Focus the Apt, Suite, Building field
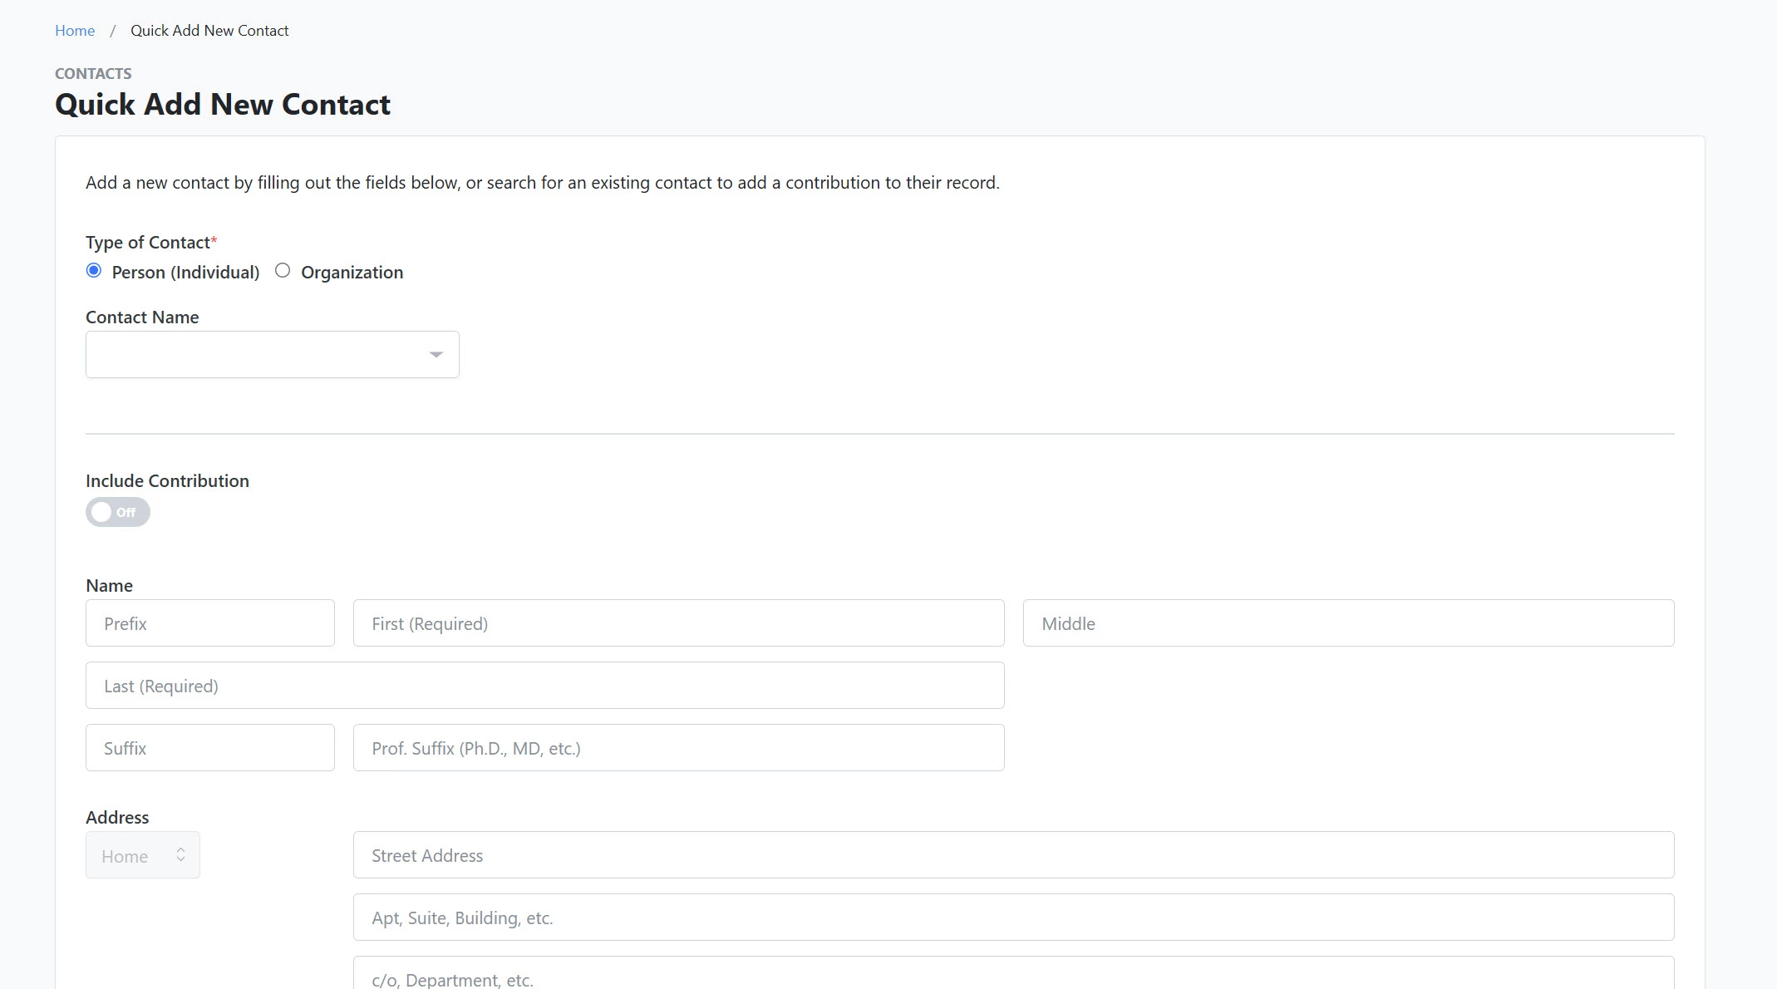Image resolution: width=1777 pixels, height=989 pixels. pyautogui.click(x=1013, y=918)
